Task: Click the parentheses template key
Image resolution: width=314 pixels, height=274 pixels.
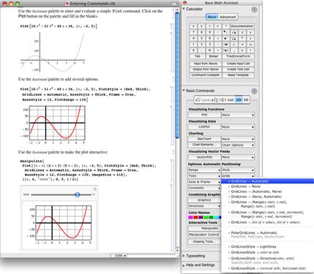Action: [226, 45]
